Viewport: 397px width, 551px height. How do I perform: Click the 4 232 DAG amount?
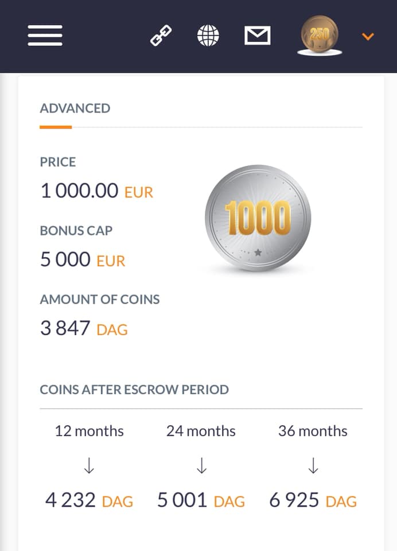click(89, 500)
